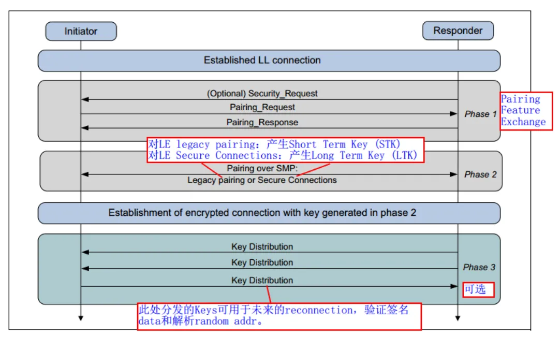Click the Phase 3 label

[x=479, y=267]
